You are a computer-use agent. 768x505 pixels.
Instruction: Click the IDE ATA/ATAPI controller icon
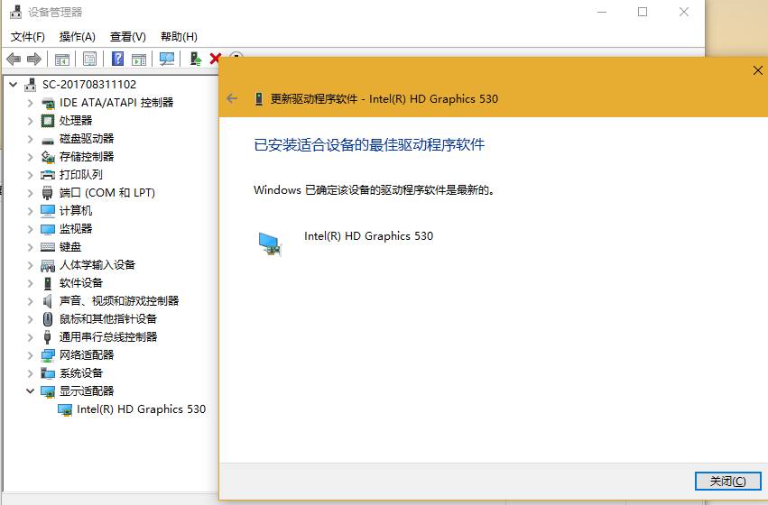48,103
